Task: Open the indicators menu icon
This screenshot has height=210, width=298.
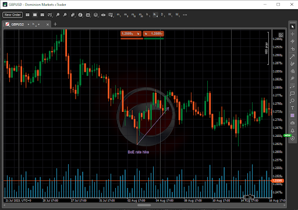Action: (80, 15)
